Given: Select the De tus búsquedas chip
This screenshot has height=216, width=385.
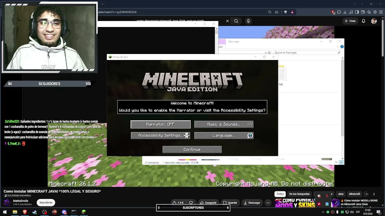Looking at the screenshot, I should click(x=299, y=194).
